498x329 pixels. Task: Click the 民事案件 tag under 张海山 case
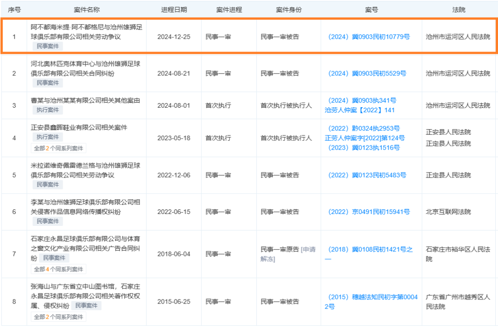86,306
